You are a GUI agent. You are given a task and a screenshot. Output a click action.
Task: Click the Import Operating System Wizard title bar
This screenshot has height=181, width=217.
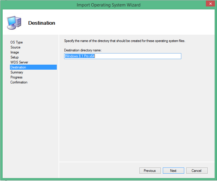click(x=108, y=5)
